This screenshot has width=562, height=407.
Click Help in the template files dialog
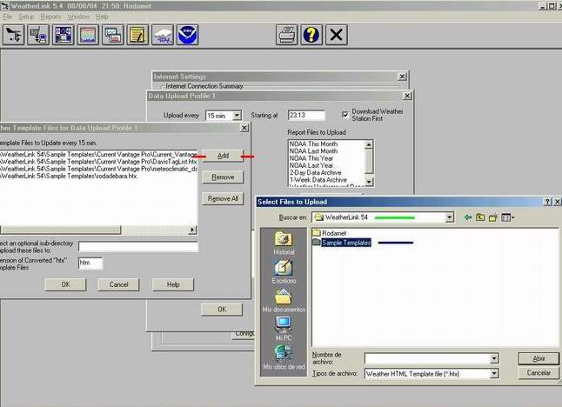coord(173,284)
